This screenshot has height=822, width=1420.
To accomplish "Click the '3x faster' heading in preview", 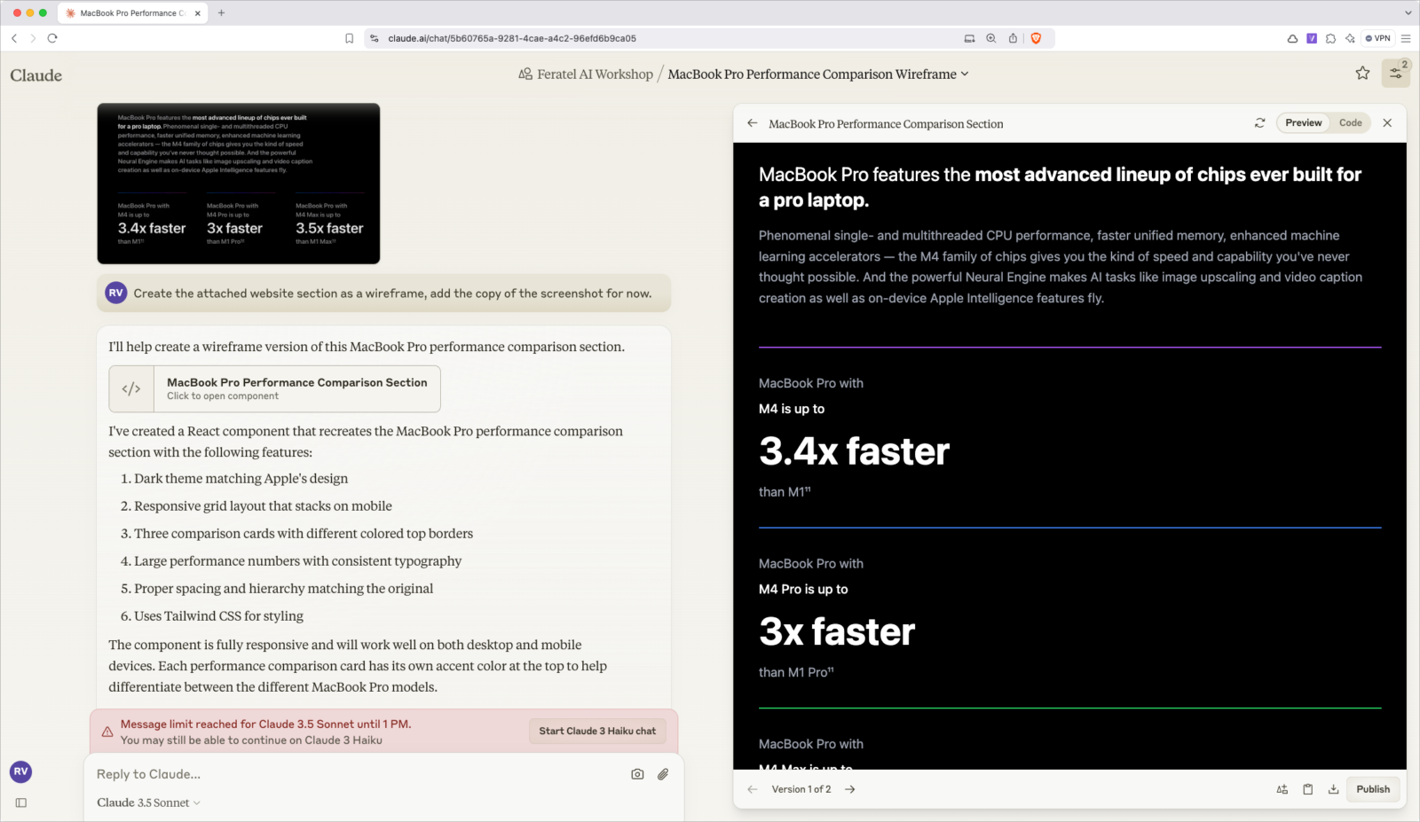I will pos(837,631).
